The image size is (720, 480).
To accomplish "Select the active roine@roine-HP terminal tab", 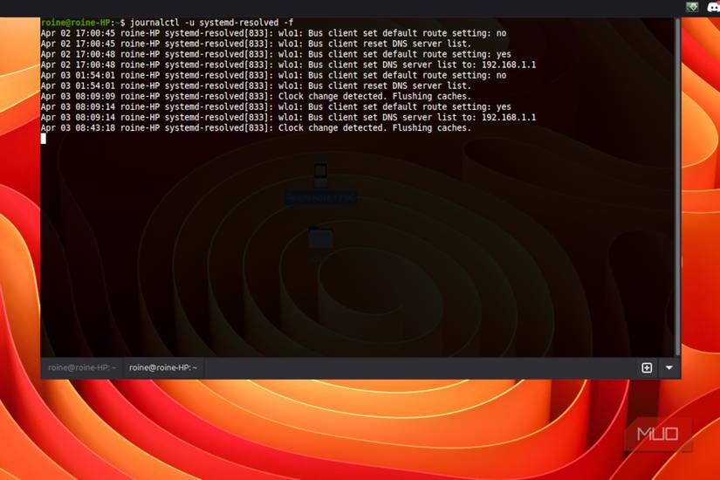I will pos(163,367).
